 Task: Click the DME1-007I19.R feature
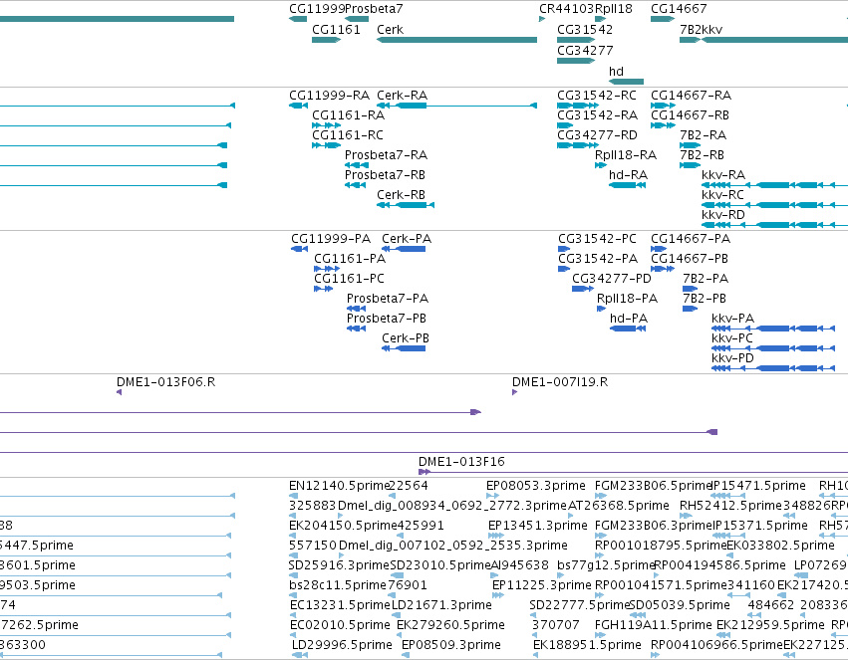pyautogui.click(x=515, y=392)
